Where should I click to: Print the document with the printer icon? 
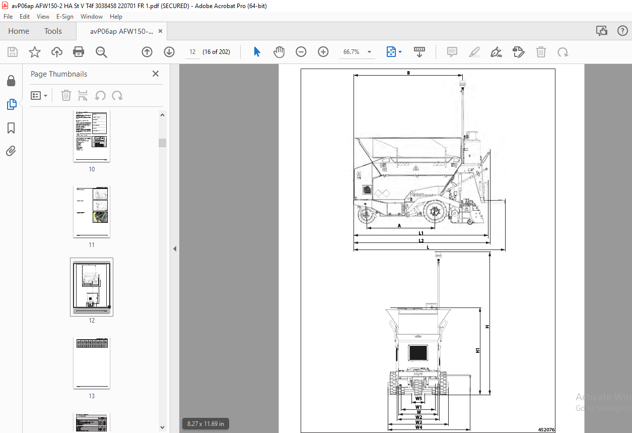[79, 52]
